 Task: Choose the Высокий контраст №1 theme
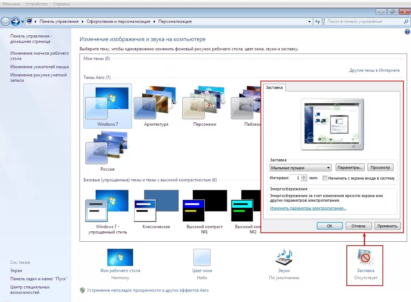point(204,212)
